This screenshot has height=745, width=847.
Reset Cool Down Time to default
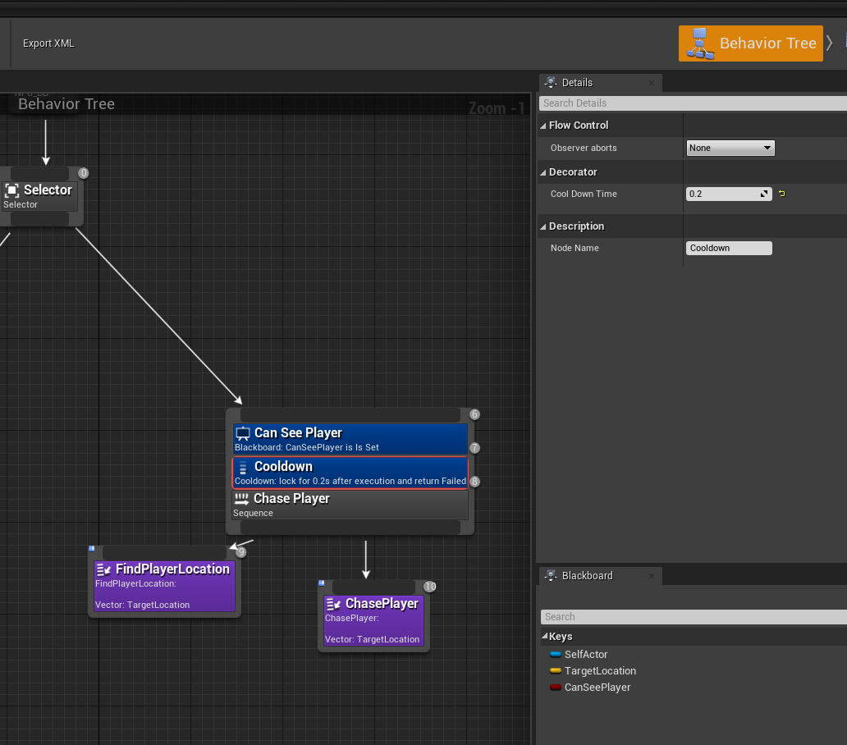781,194
